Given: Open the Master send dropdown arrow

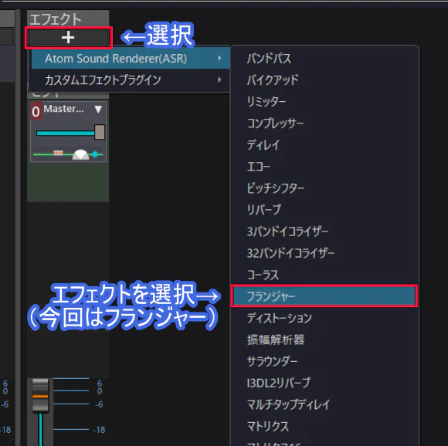Looking at the screenshot, I should (98, 110).
